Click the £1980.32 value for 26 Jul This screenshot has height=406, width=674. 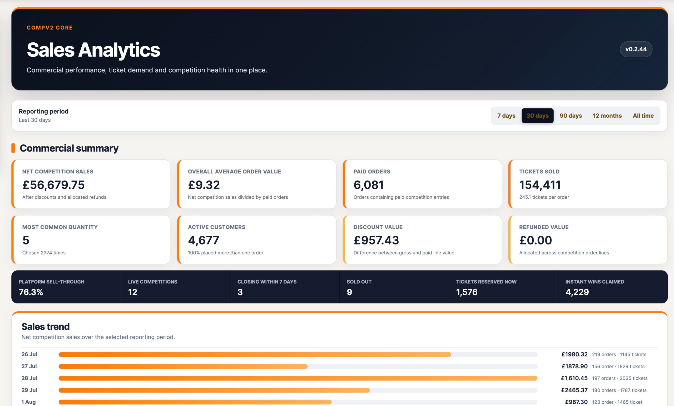pyautogui.click(x=574, y=354)
